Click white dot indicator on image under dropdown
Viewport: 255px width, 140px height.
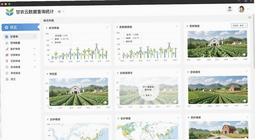tap(244, 55)
